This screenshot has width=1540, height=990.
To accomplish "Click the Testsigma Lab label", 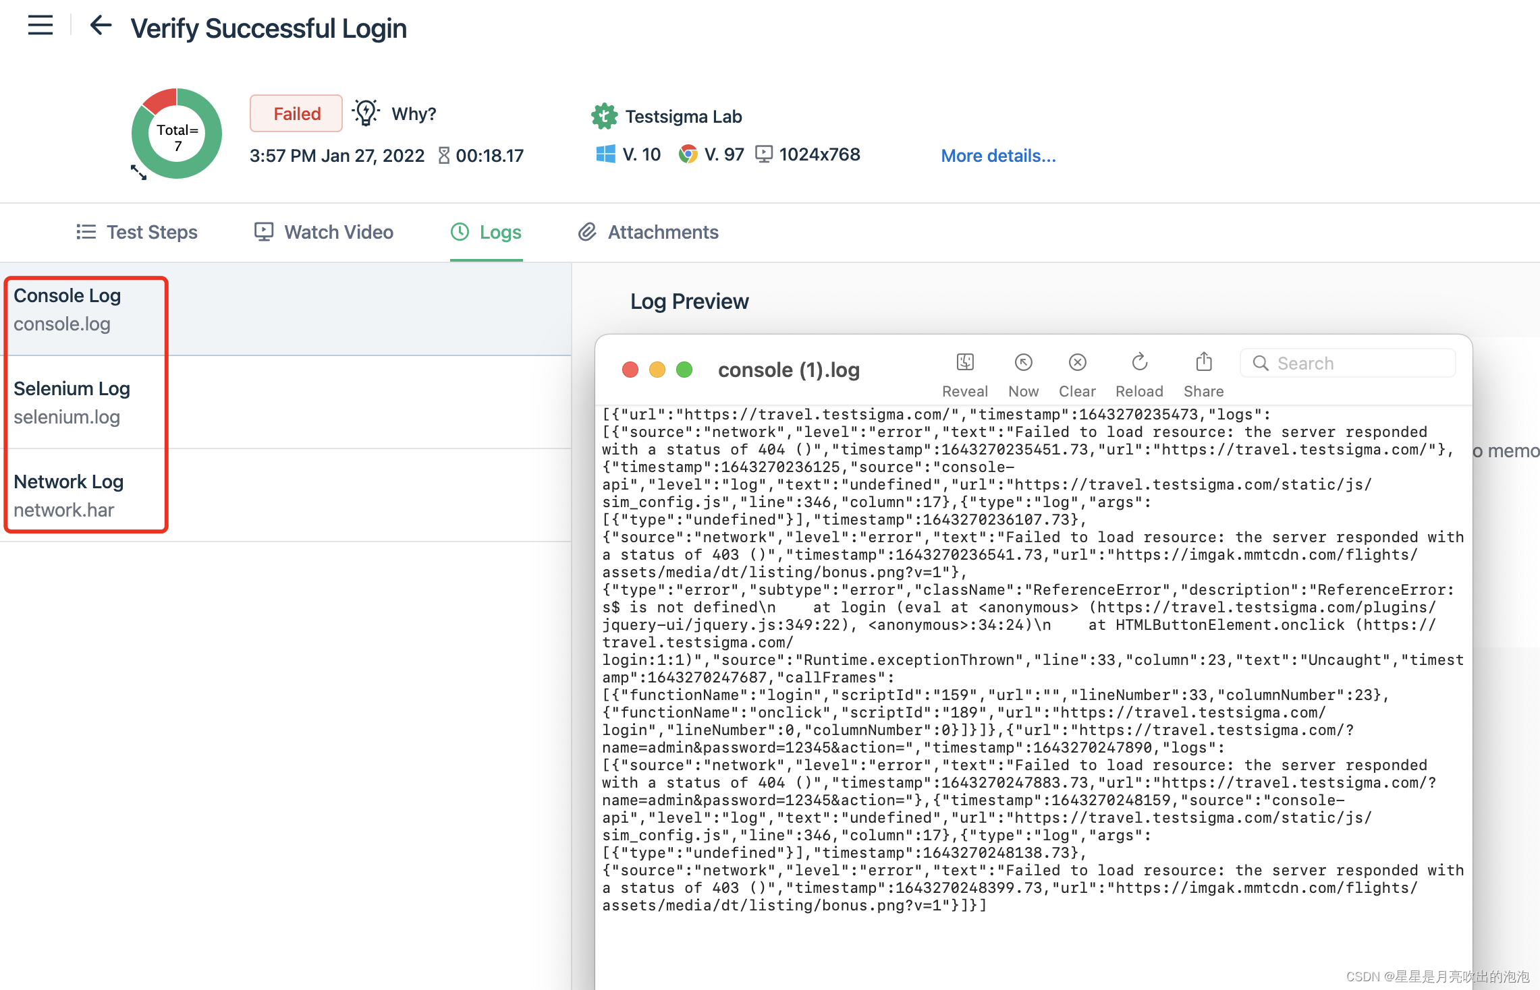I will pyautogui.click(x=684, y=117).
